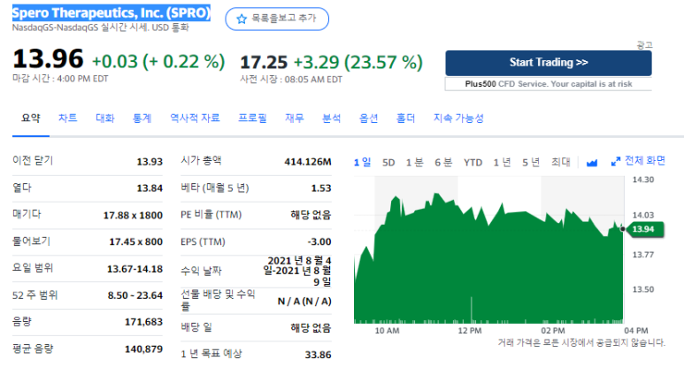The image size is (684, 383).
Task: Click the 이전 닫기 value 13.93
Action: click(150, 162)
